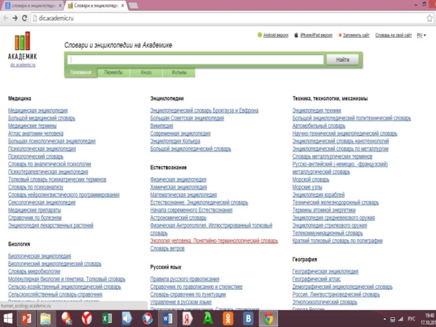Screen dimensions: 436x327
Task: Open Морские узлы link
Action: coord(307,187)
